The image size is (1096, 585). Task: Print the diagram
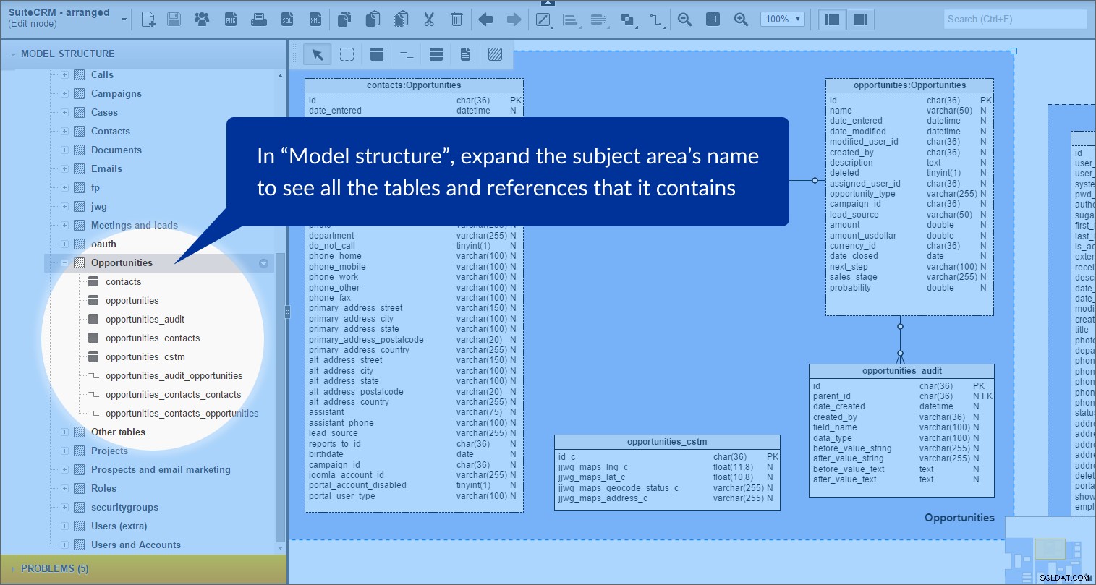(259, 20)
